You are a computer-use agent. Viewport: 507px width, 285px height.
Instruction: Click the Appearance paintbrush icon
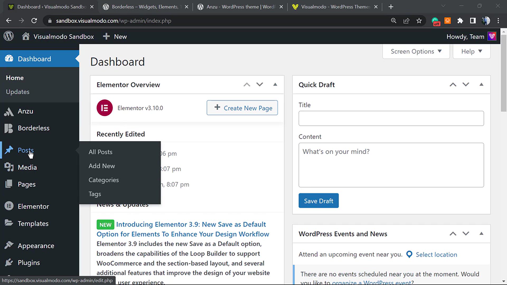coord(9,245)
